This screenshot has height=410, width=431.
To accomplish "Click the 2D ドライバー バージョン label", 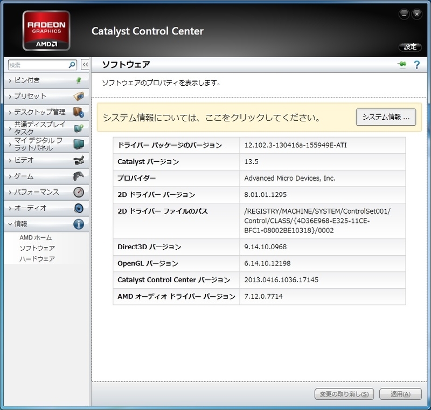I will pos(156,195).
